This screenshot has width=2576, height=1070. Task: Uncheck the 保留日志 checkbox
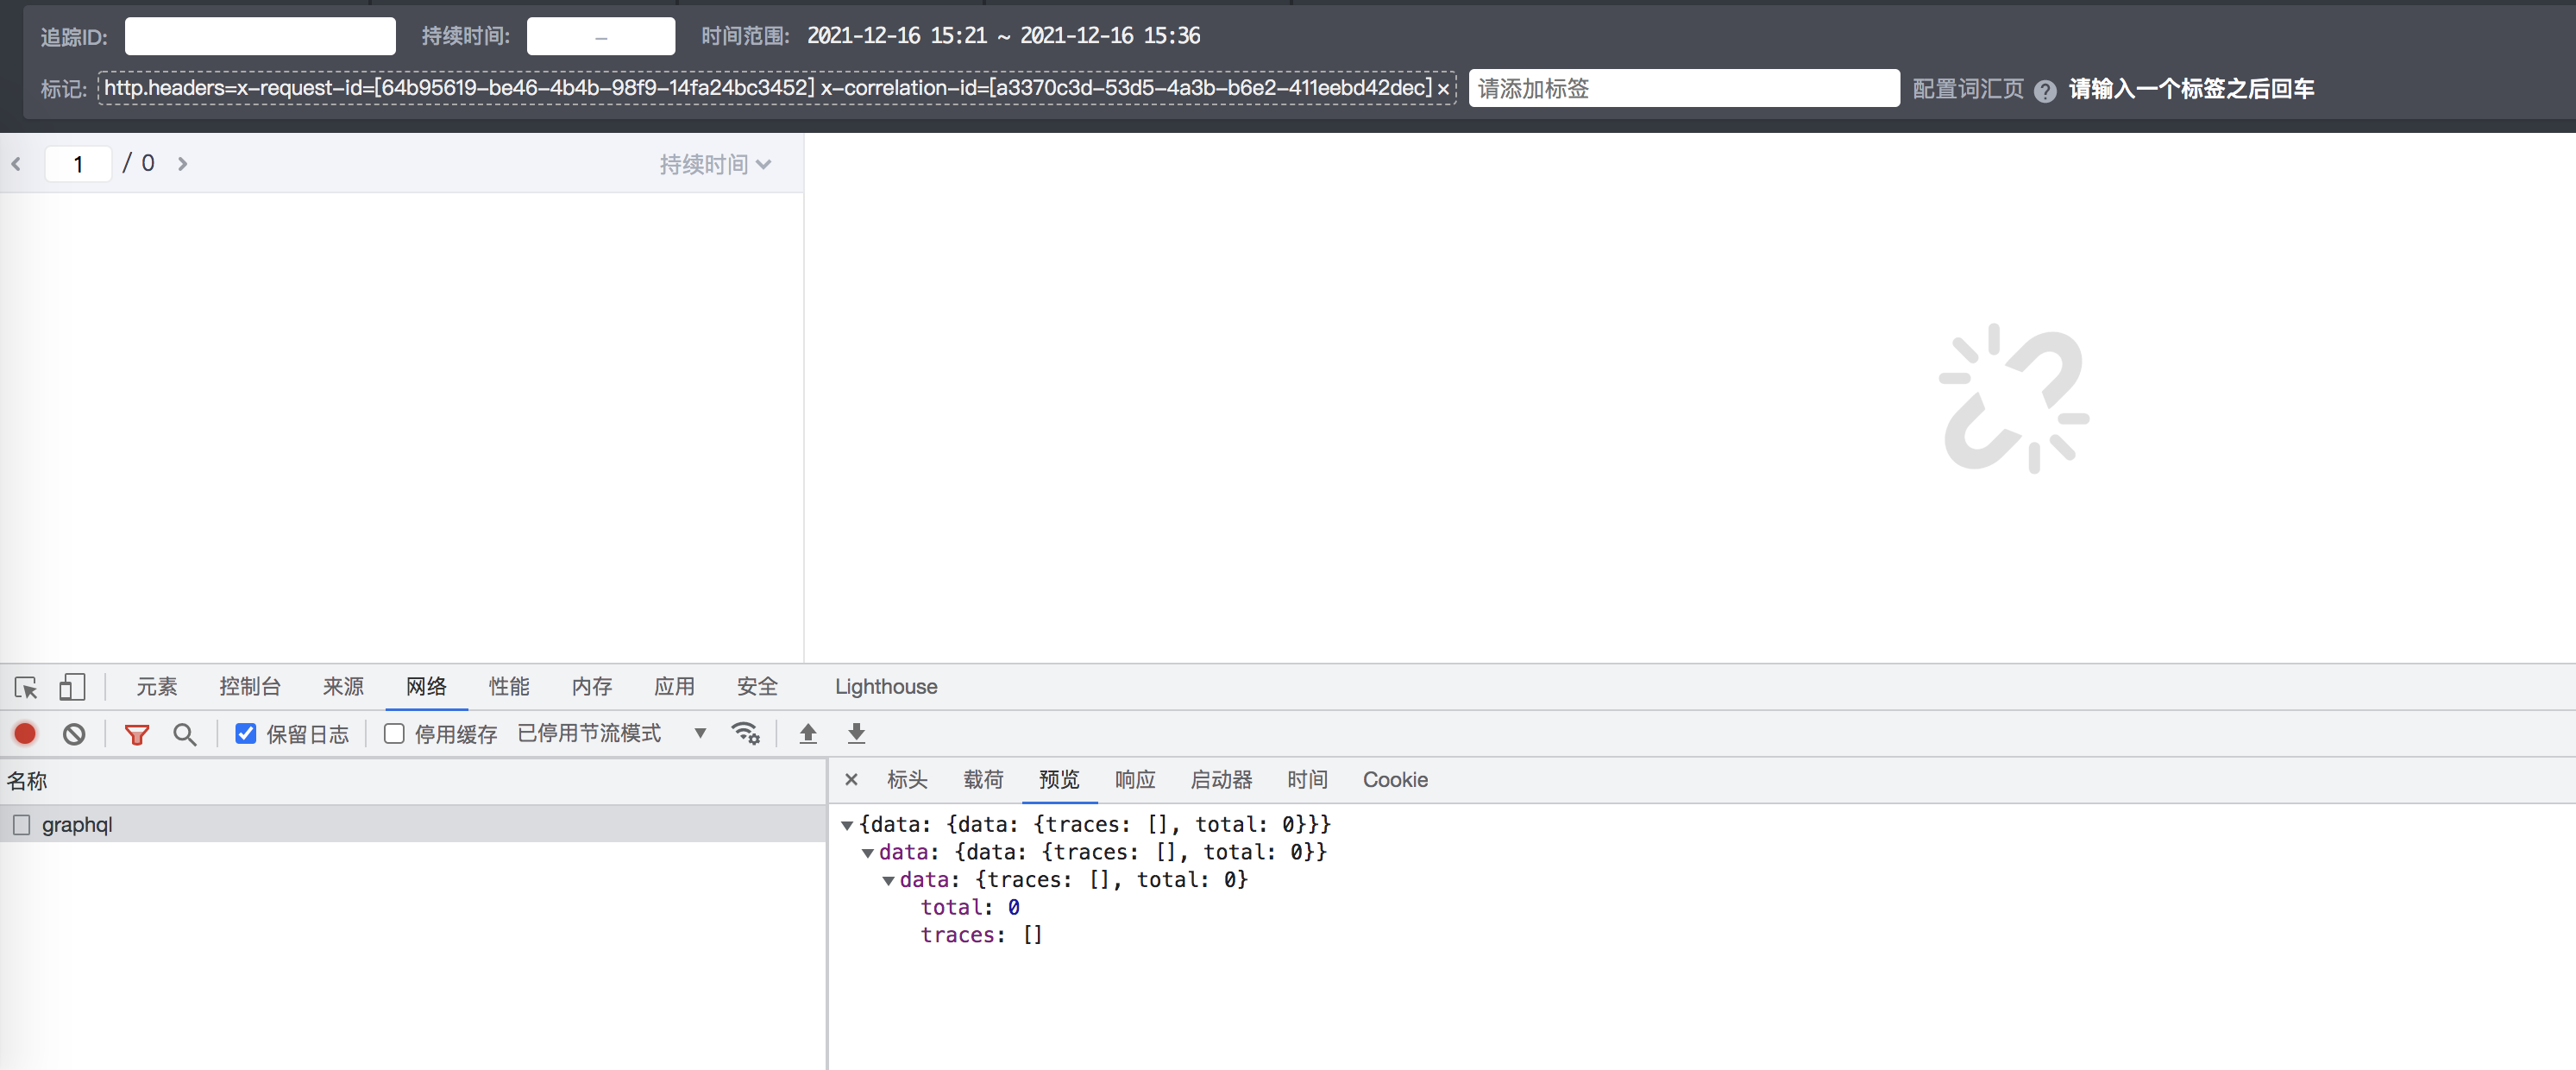[246, 734]
